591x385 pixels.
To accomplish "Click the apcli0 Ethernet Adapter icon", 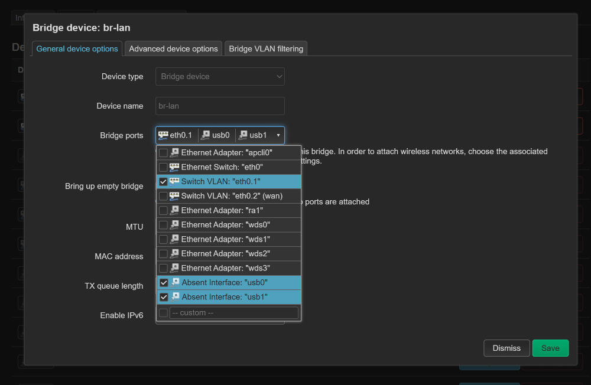I will click(x=174, y=153).
